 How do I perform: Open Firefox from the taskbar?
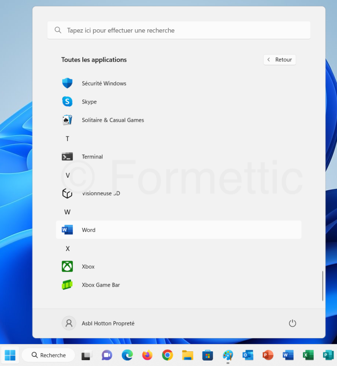click(x=147, y=355)
